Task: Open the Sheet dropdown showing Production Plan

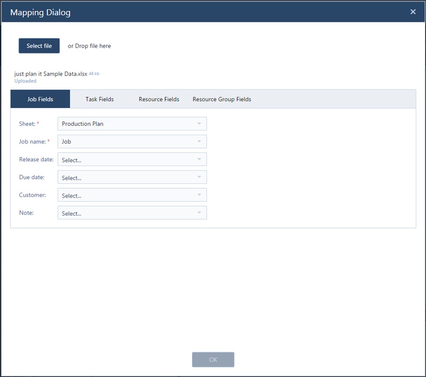Action: coord(127,124)
